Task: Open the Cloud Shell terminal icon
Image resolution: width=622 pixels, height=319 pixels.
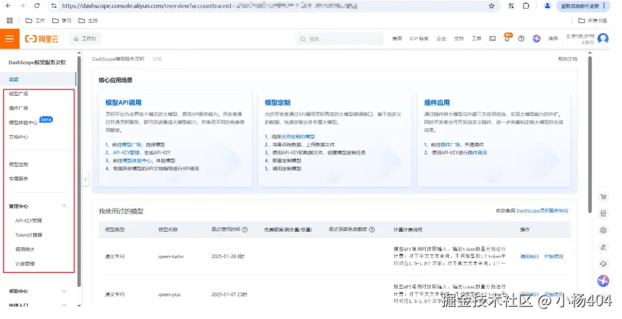Action: pos(493,39)
